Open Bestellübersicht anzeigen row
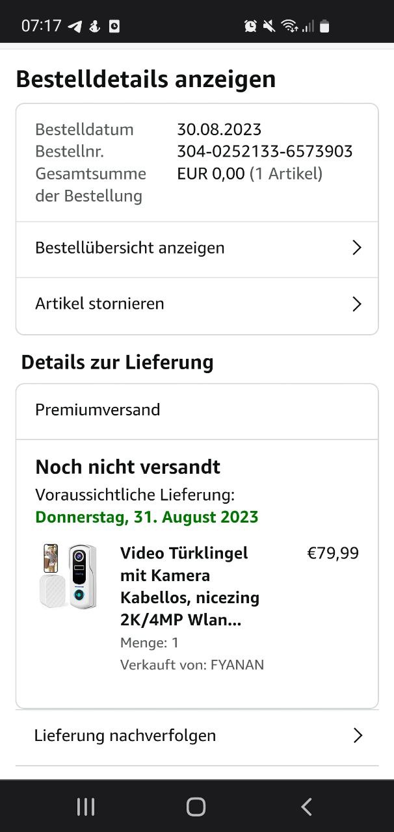 coord(130,248)
